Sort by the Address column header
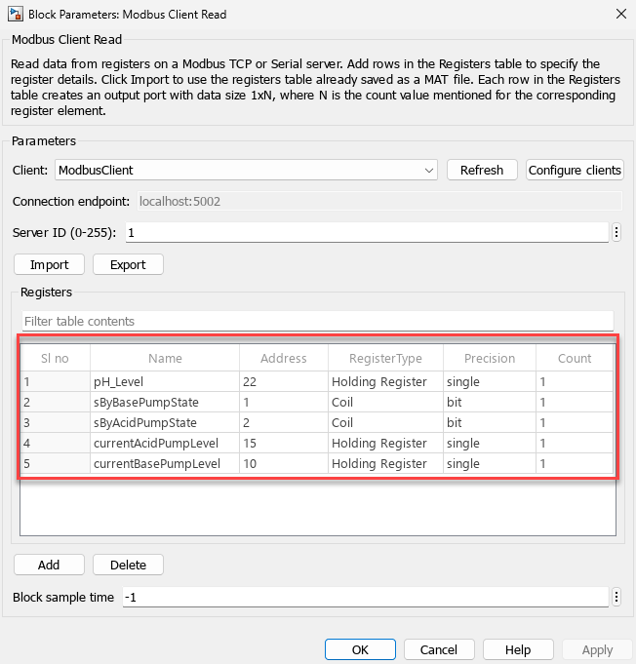The image size is (636, 664). coord(284,358)
